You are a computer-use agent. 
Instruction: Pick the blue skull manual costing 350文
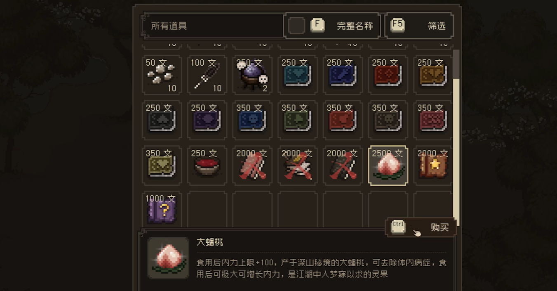click(x=252, y=120)
